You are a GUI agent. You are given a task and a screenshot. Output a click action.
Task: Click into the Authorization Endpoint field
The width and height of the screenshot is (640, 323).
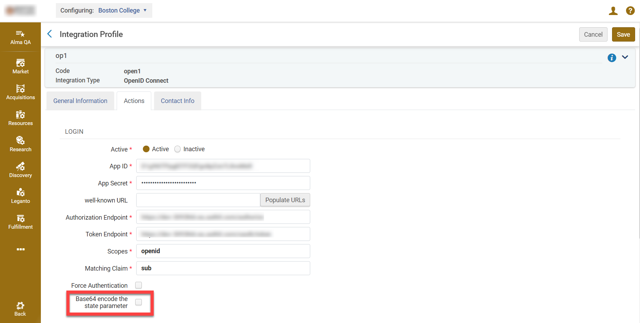223,217
